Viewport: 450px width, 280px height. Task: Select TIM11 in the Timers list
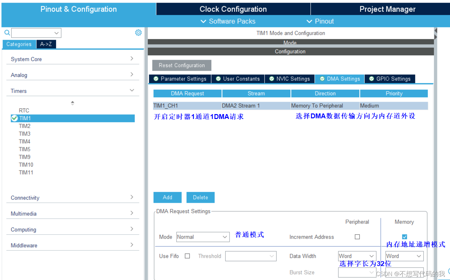tap(26, 173)
